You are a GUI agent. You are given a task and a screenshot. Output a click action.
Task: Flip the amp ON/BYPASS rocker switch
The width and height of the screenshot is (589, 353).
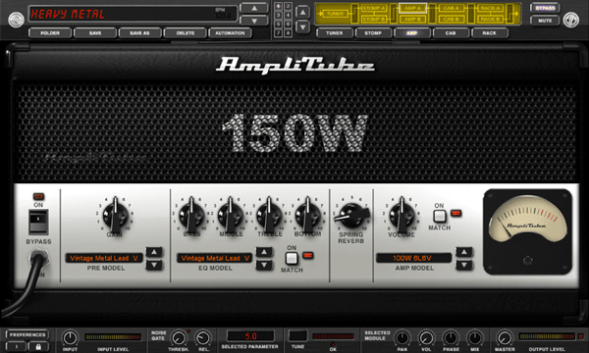pyautogui.click(x=38, y=222)
